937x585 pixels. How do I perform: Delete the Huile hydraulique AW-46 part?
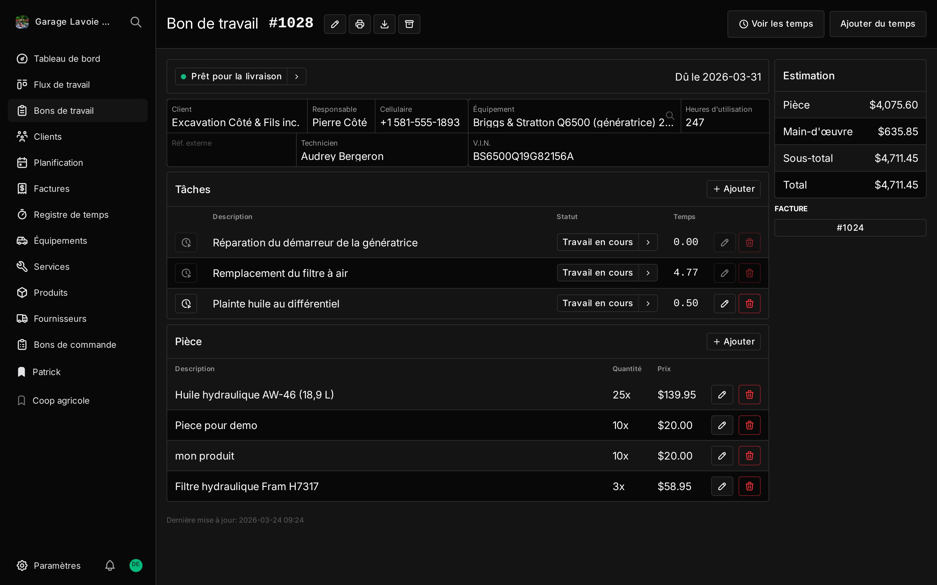749,394
